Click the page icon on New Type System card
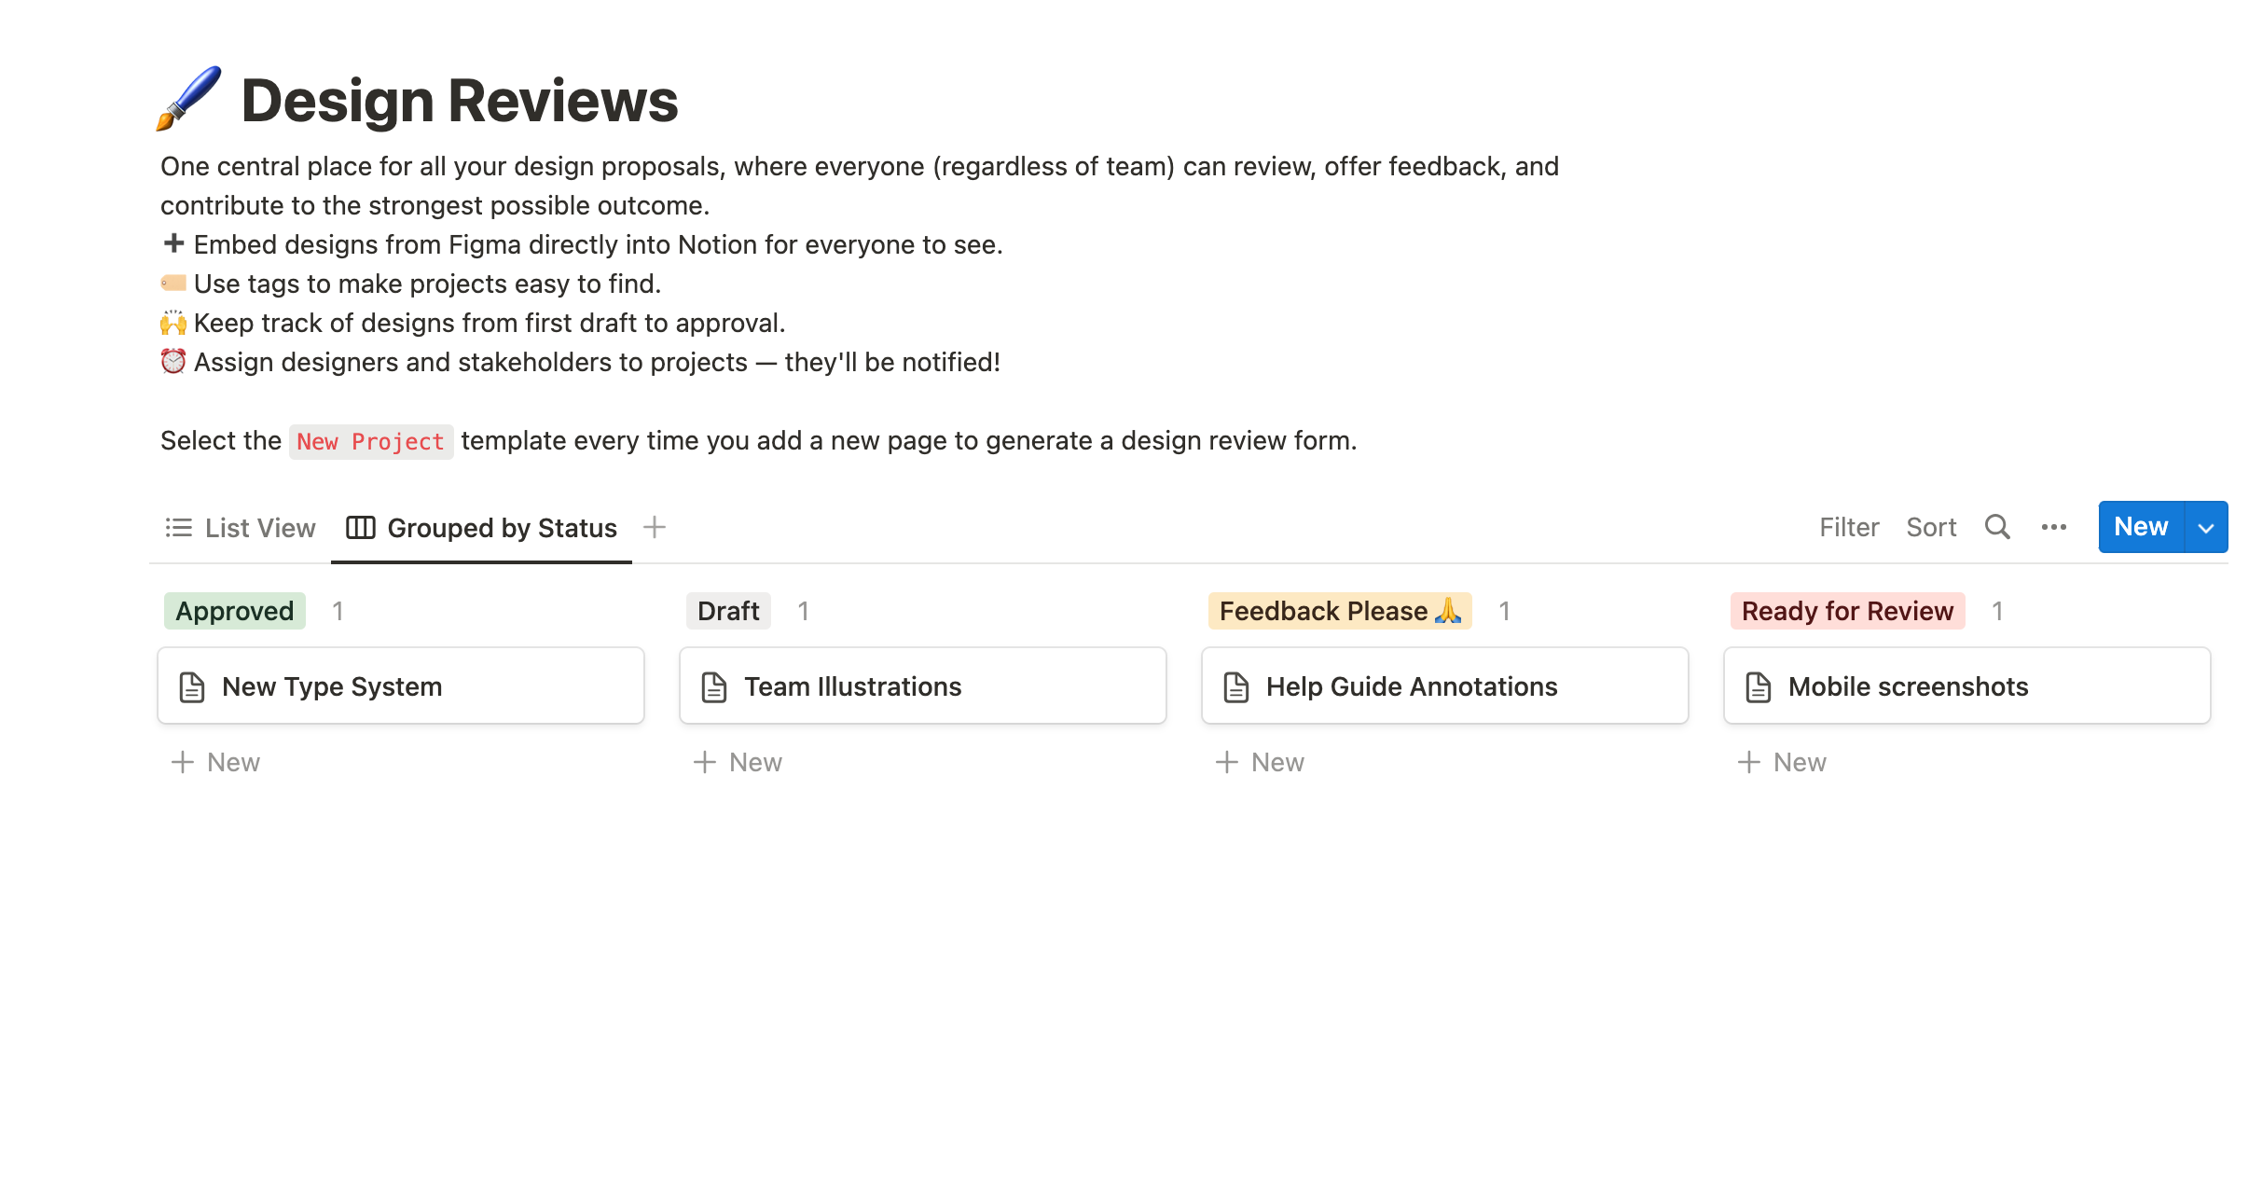The image size is (2249, 1177). (x=192, y=685)
